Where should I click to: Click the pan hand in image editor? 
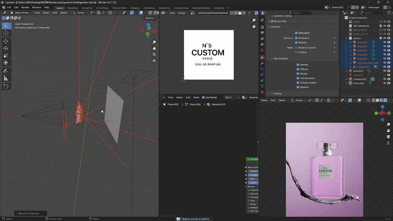point(254,26)
